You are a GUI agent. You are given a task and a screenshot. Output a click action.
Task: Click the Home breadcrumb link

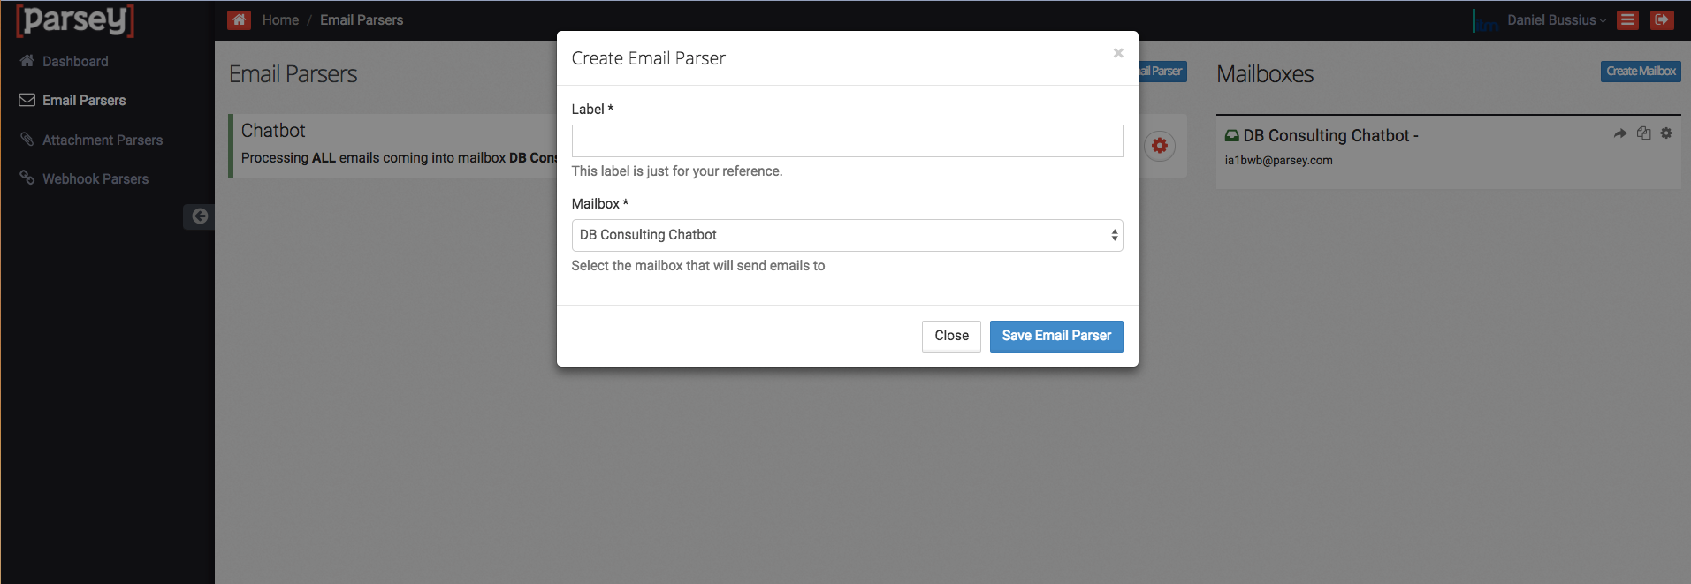(280, 19)
